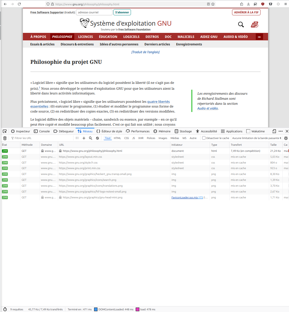Click ADHÉRER À LA FSF button
Viewport: 289px width, 312px height.
click(x=246, y=12)
